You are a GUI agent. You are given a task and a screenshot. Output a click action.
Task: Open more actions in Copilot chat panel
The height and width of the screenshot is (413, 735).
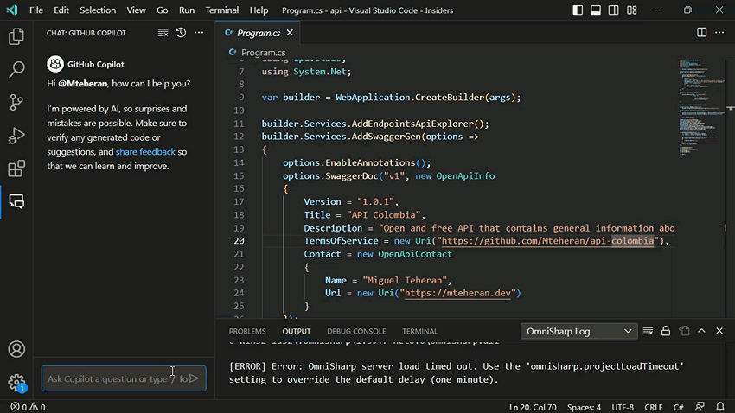199,33
